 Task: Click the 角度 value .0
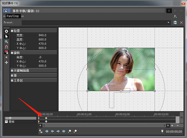40,57
